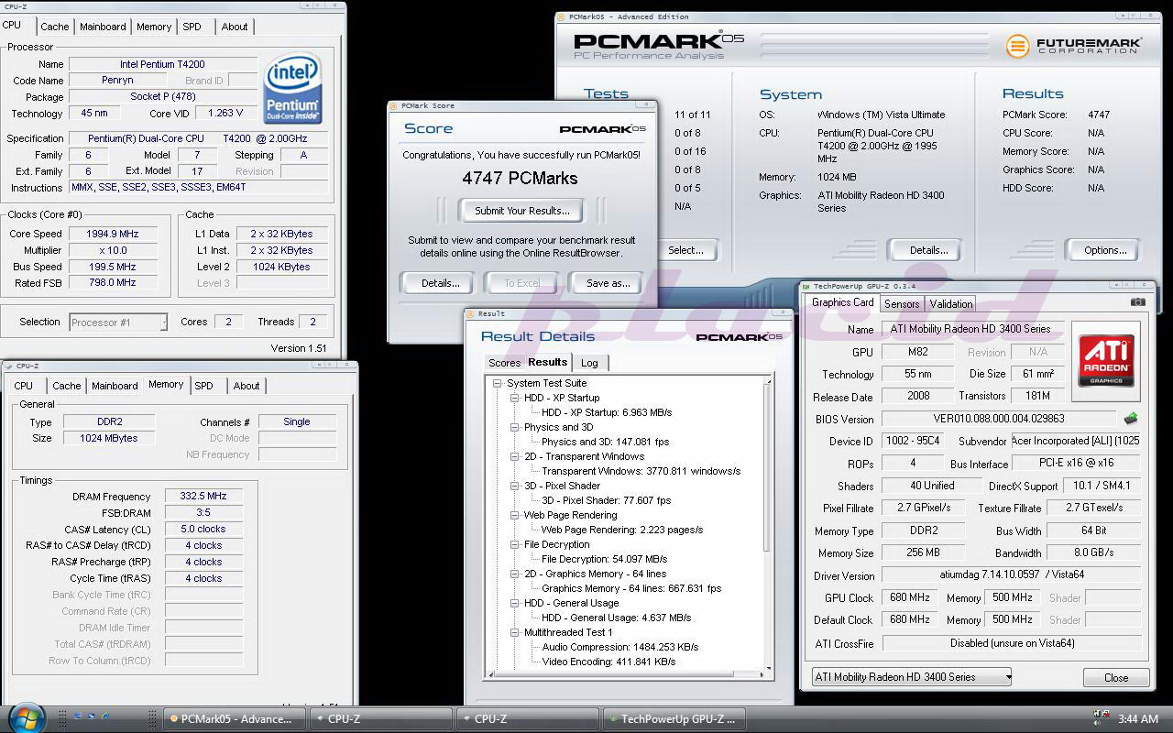The width and height of the screenshot is (1173, 733).
Task: Click File Decryption: 54.097 MB/s row
Action: pos(604,559)
